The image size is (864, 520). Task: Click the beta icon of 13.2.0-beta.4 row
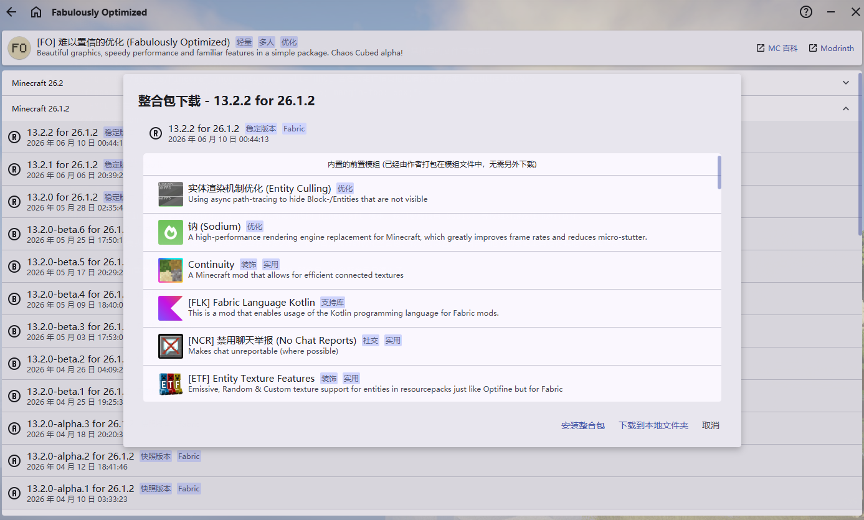pyautogui.click(x=14, y=299)
